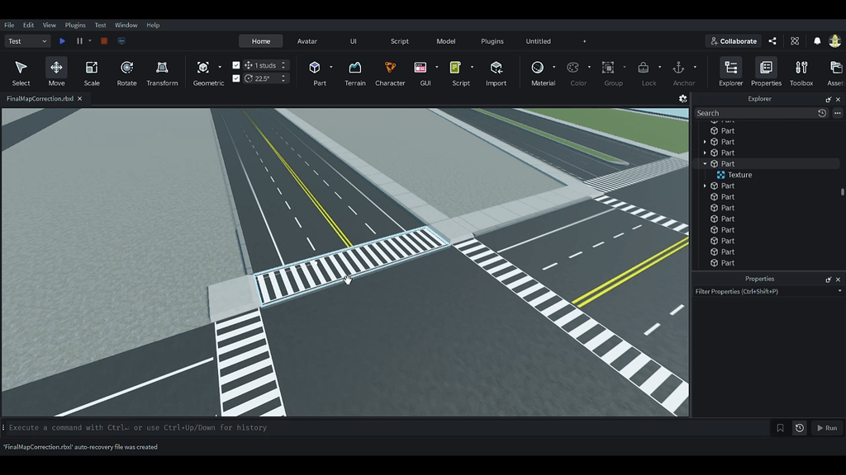Add a new toolbar tab with plus
Screen dimensions: 846x475
[584, 41]
